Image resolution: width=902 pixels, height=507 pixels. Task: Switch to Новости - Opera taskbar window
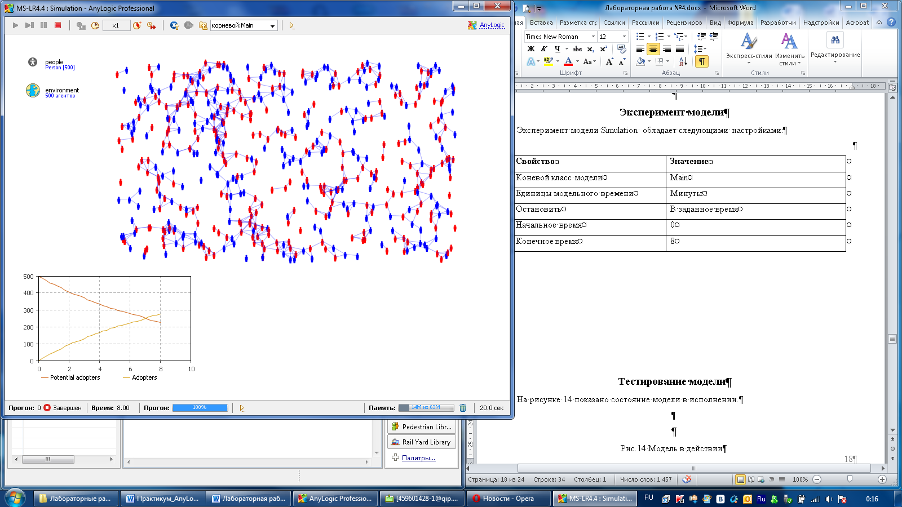pos(509,499)
